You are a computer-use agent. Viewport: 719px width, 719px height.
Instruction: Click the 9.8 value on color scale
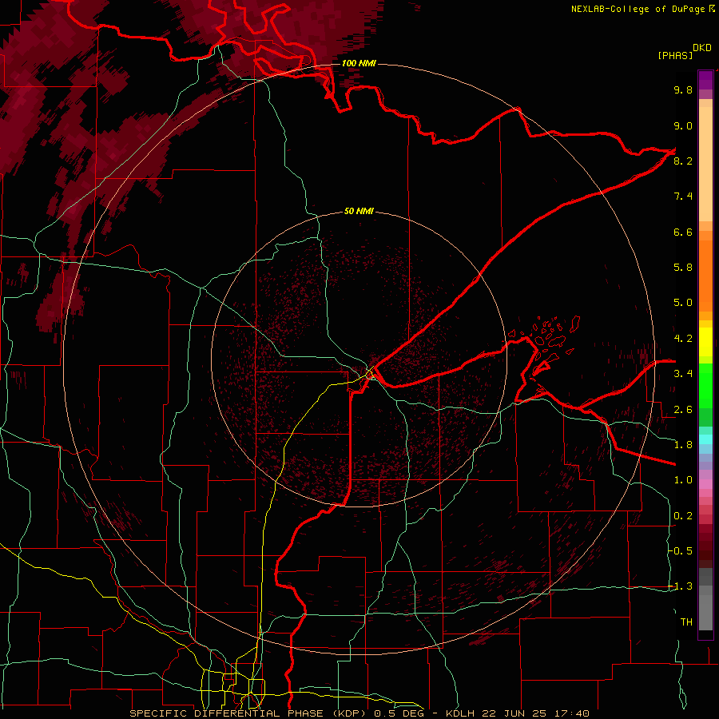683,89
